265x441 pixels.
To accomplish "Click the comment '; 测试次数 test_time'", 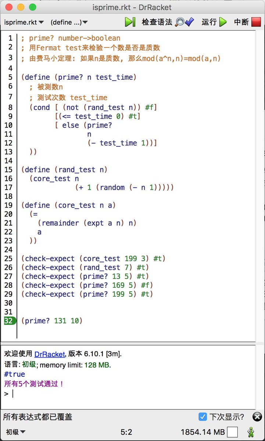I will tap(68, 98).
